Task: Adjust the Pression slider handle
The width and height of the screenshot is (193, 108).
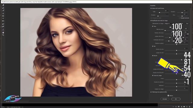Action: 158,16
